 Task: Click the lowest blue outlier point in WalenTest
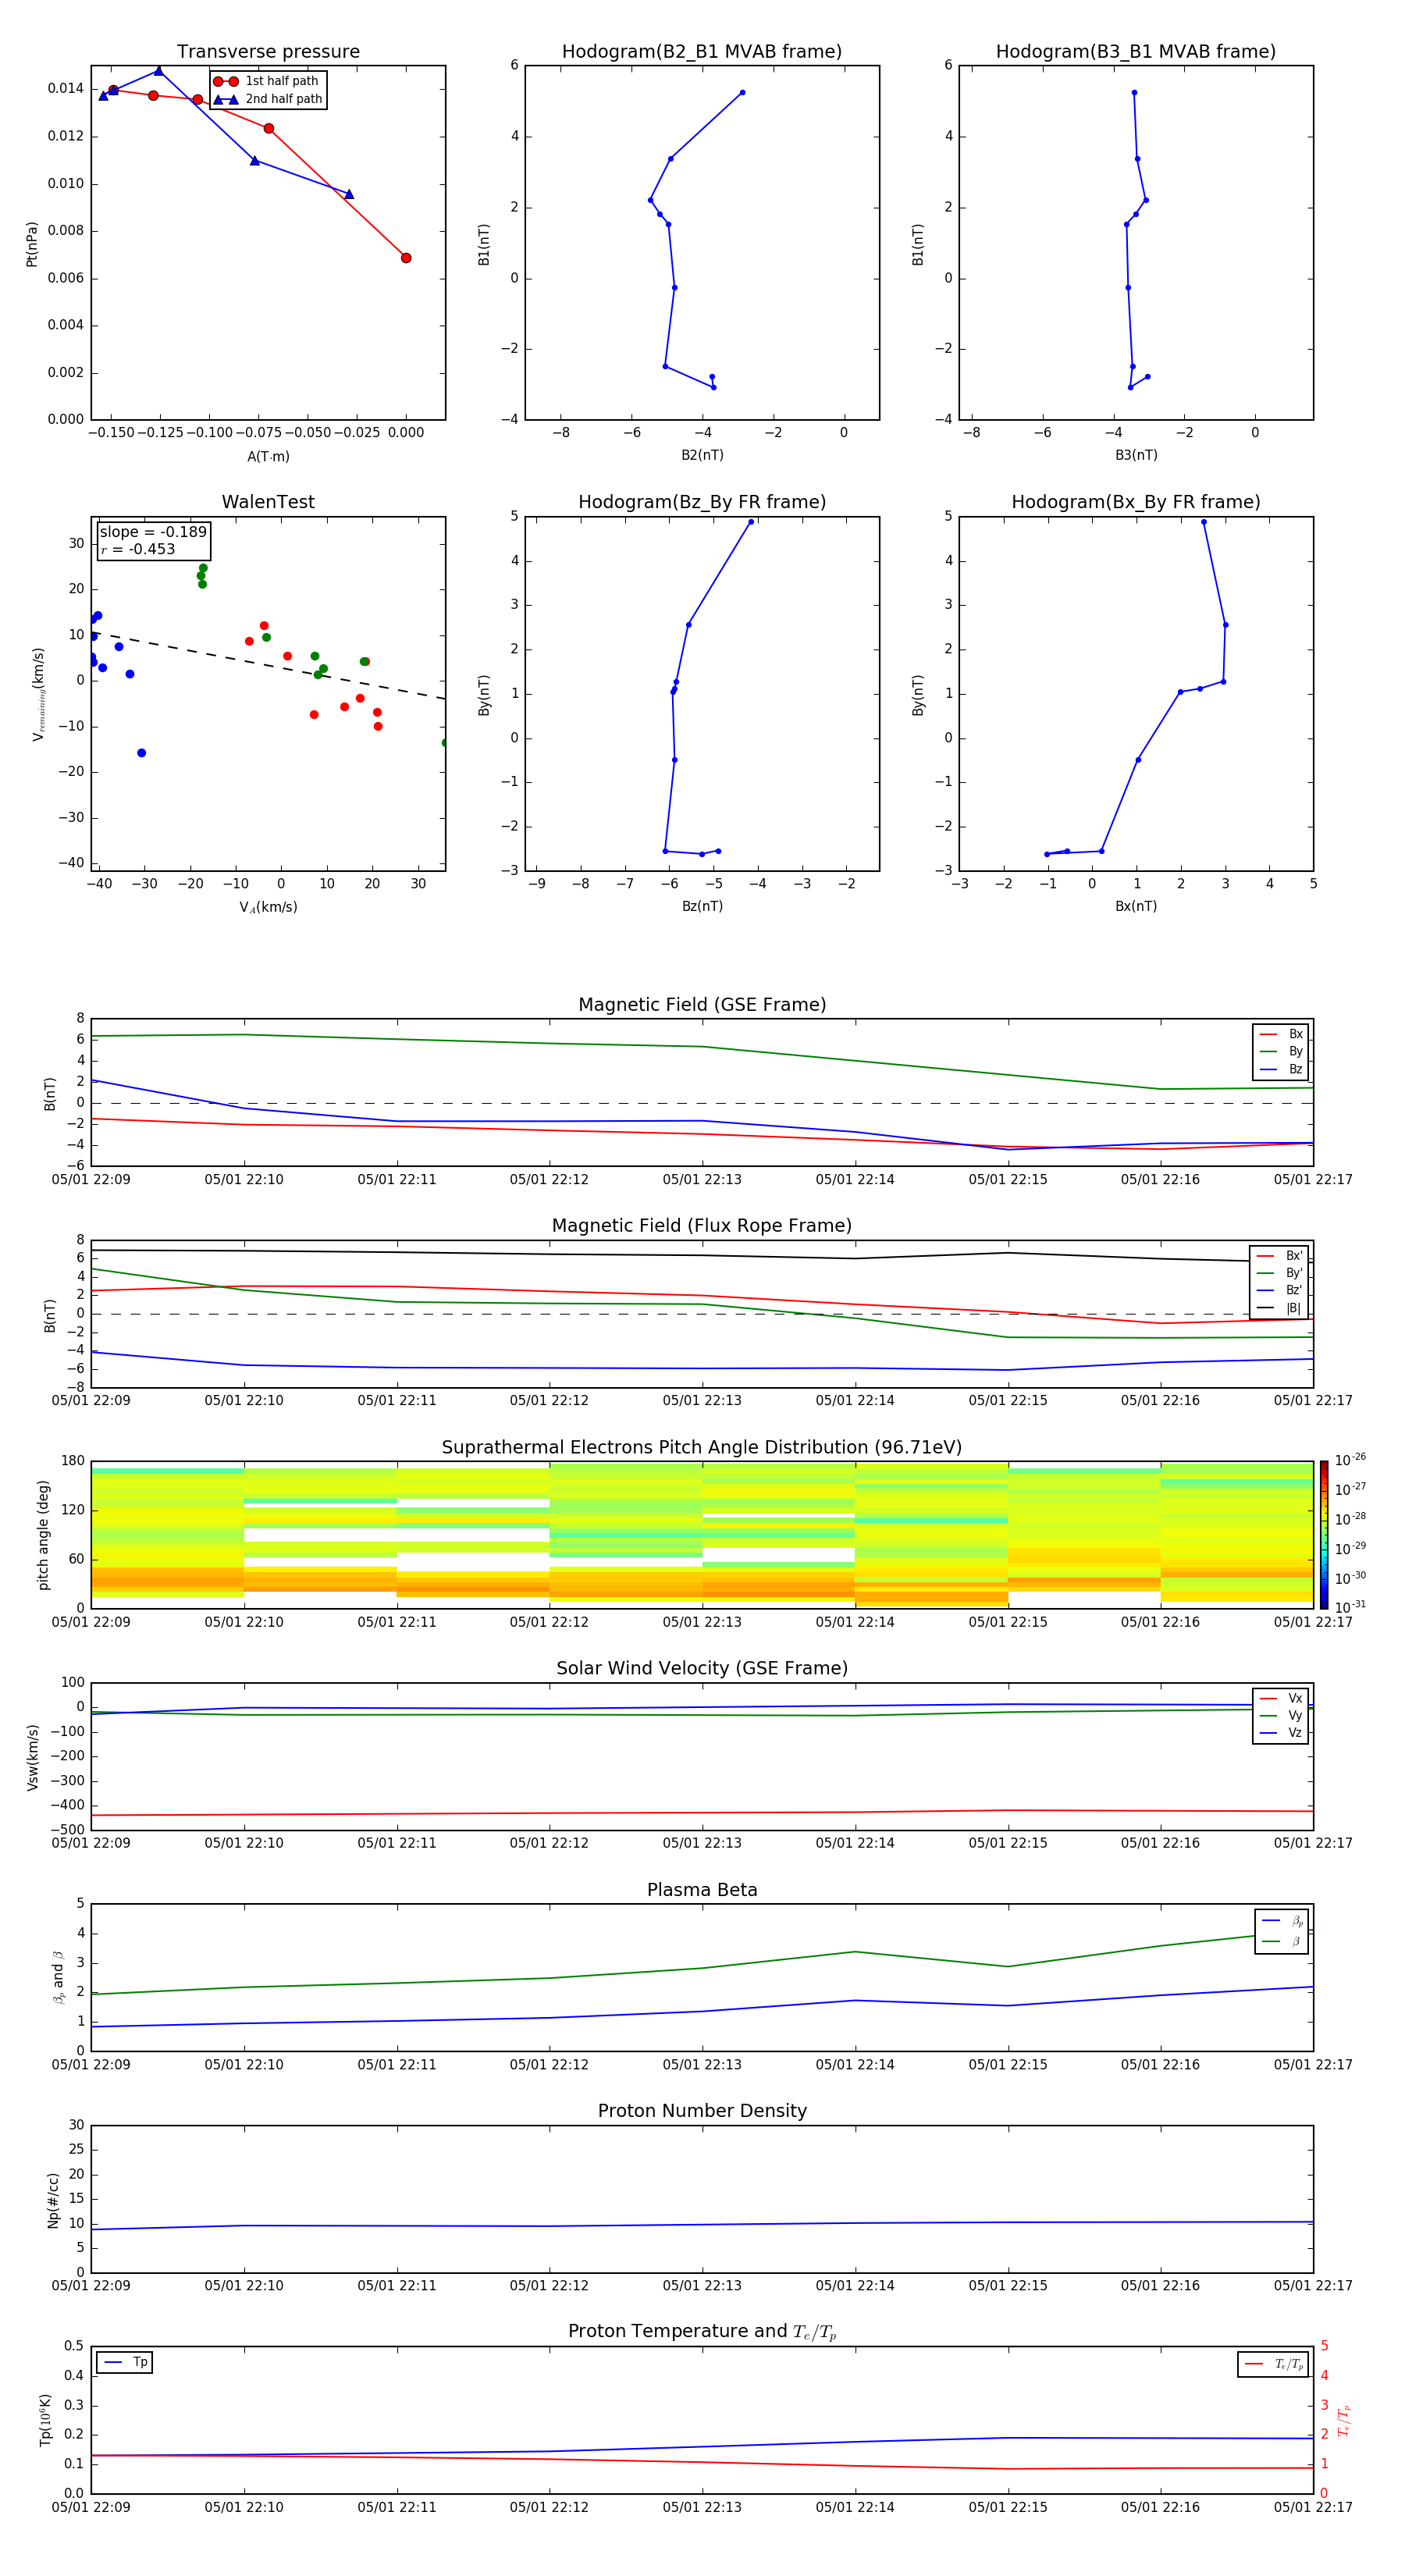[141, 753]
